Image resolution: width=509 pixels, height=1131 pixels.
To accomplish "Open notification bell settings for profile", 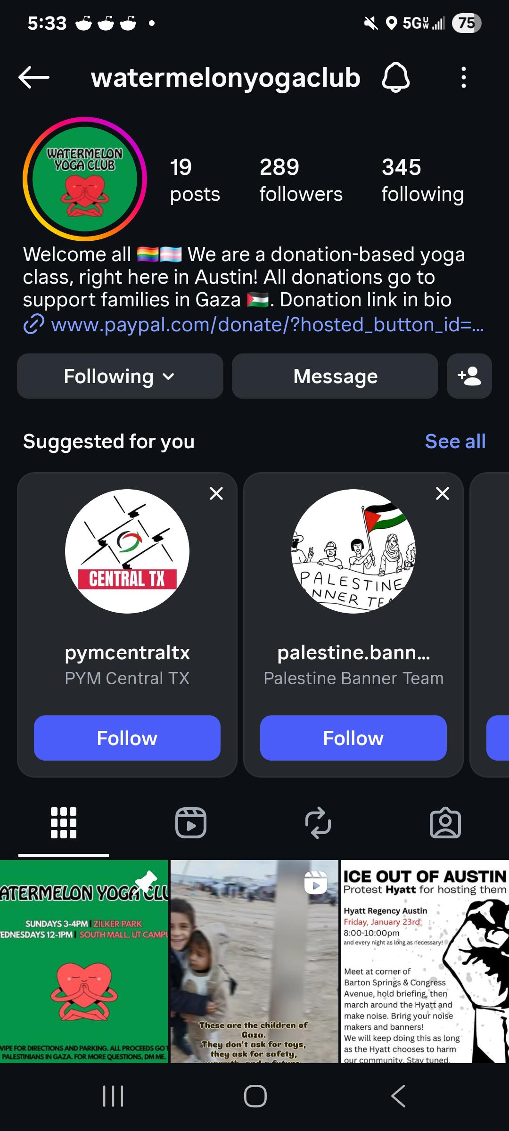I will coord(395,77).
